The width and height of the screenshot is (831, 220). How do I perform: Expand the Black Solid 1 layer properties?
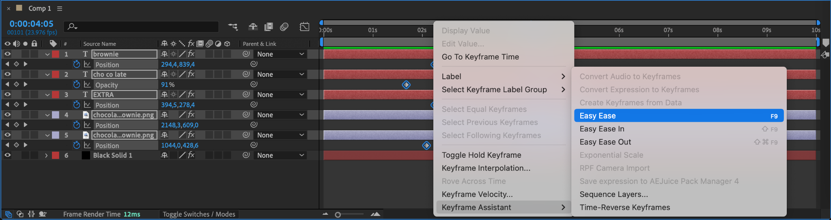46,155
